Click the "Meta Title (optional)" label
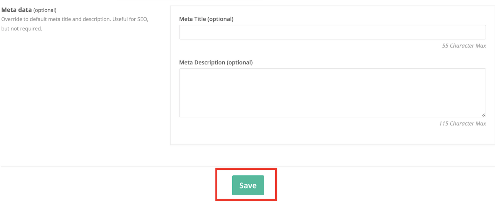The image size is (498, 212). (x=206, y=19)
